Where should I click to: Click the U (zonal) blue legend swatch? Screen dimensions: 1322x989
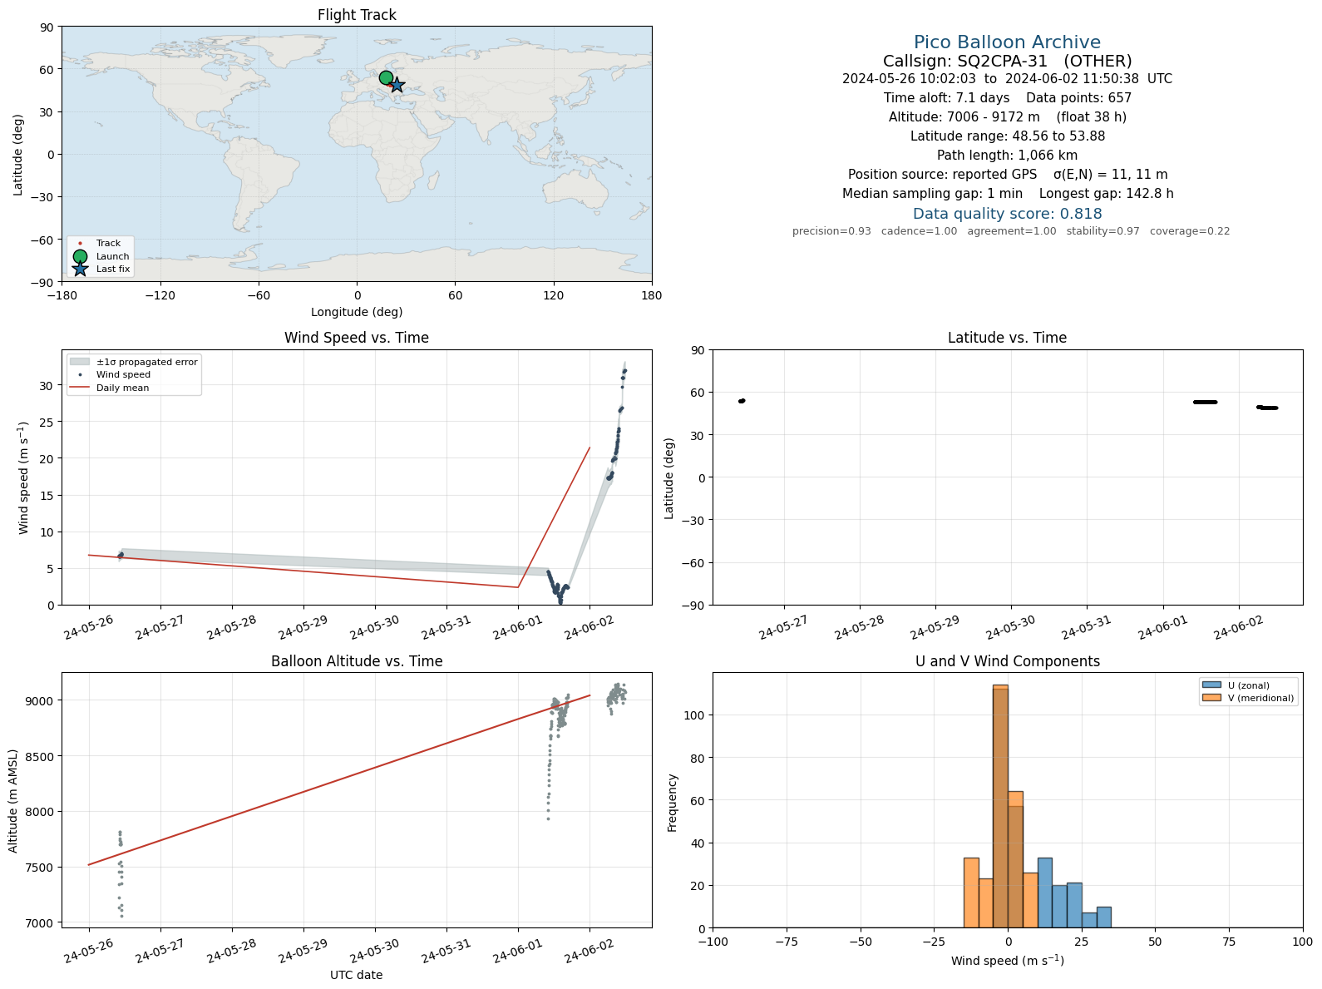coord(1211,685)
